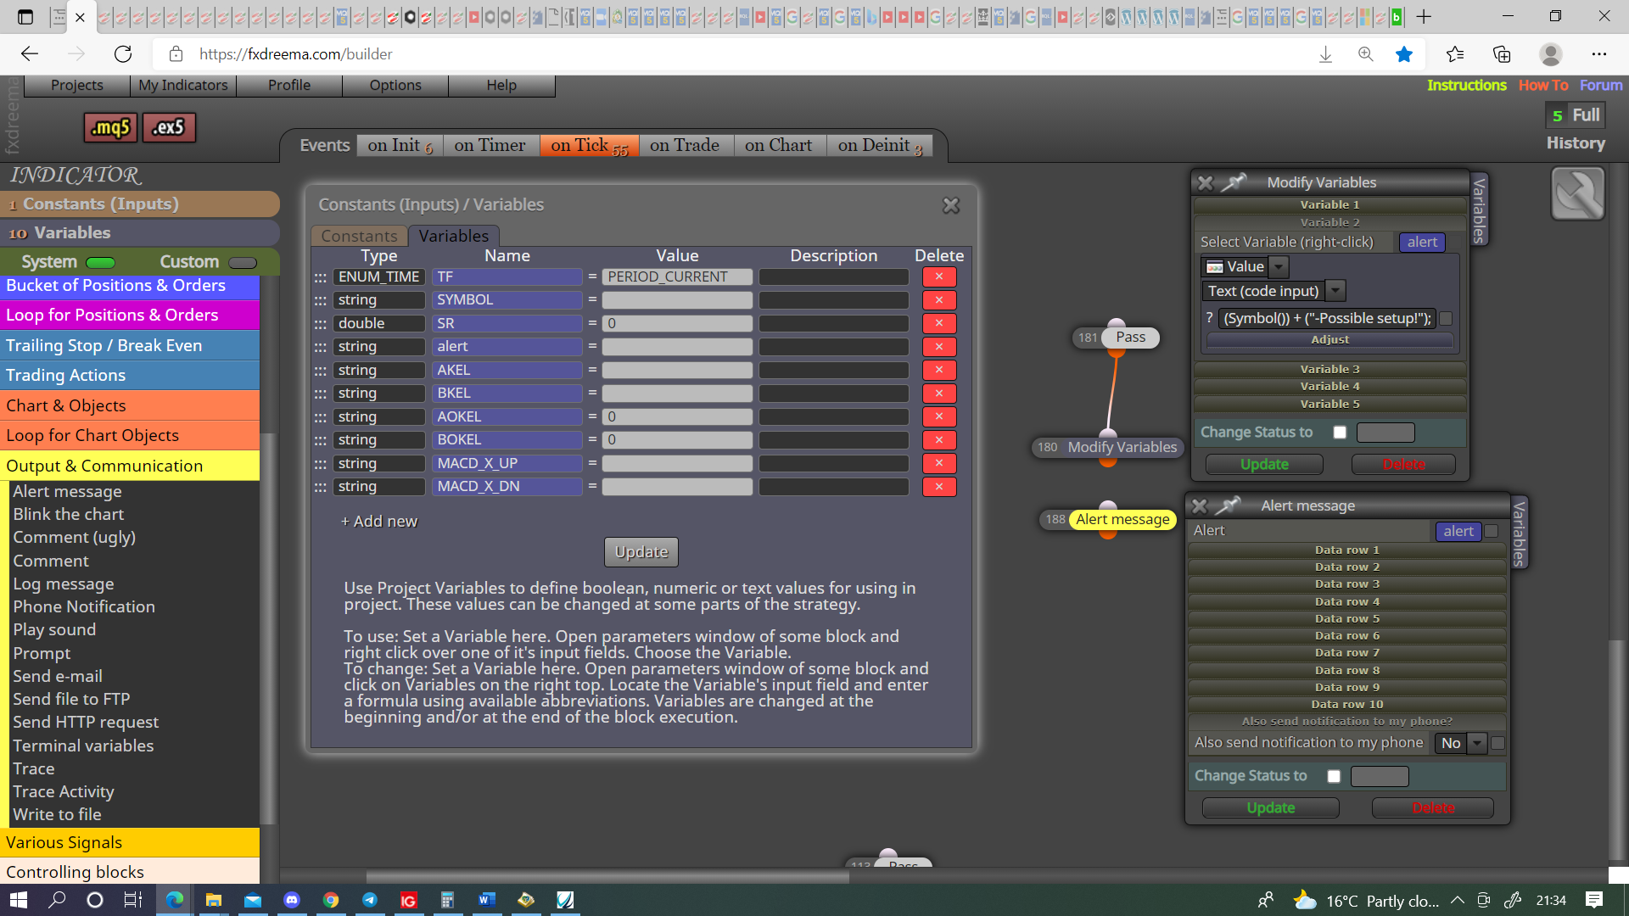Open the Options menu
This screenshot has width=1629, height=916.
[x=395, y=85]
